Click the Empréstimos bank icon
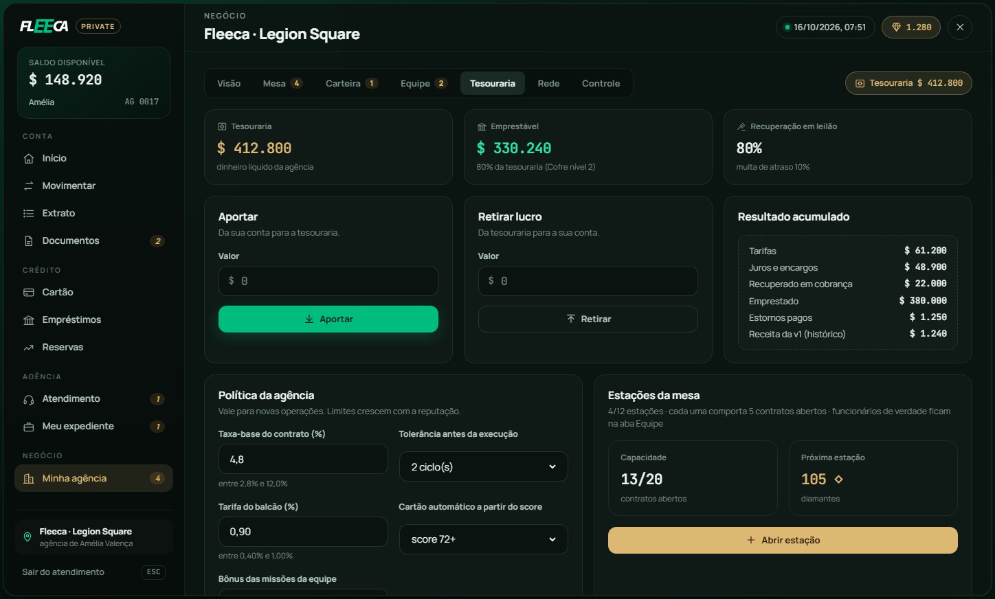 click(29, 320)
